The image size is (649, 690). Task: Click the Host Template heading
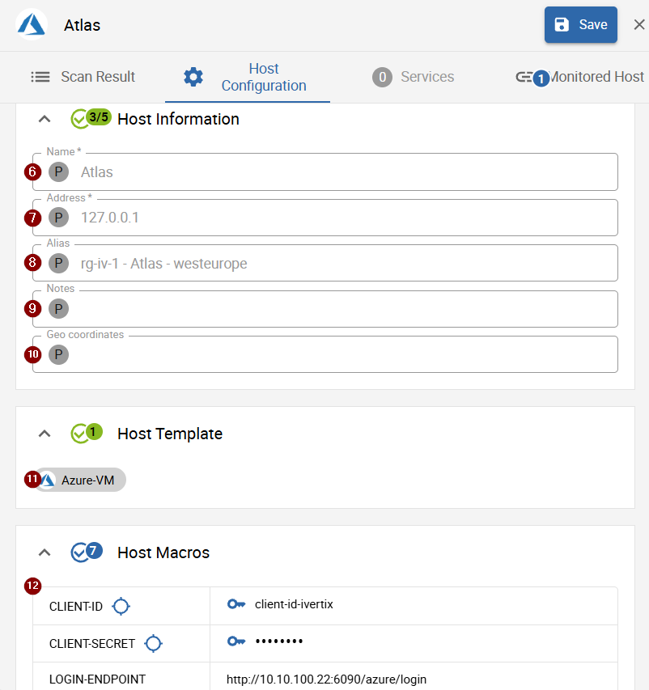point(170,434)
